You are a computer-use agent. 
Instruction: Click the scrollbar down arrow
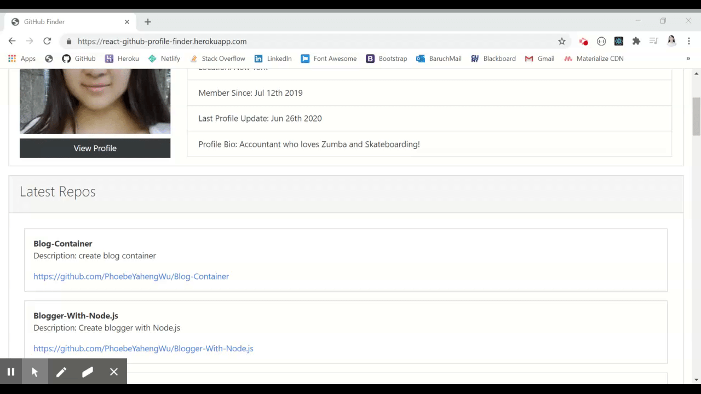(697, 380)
